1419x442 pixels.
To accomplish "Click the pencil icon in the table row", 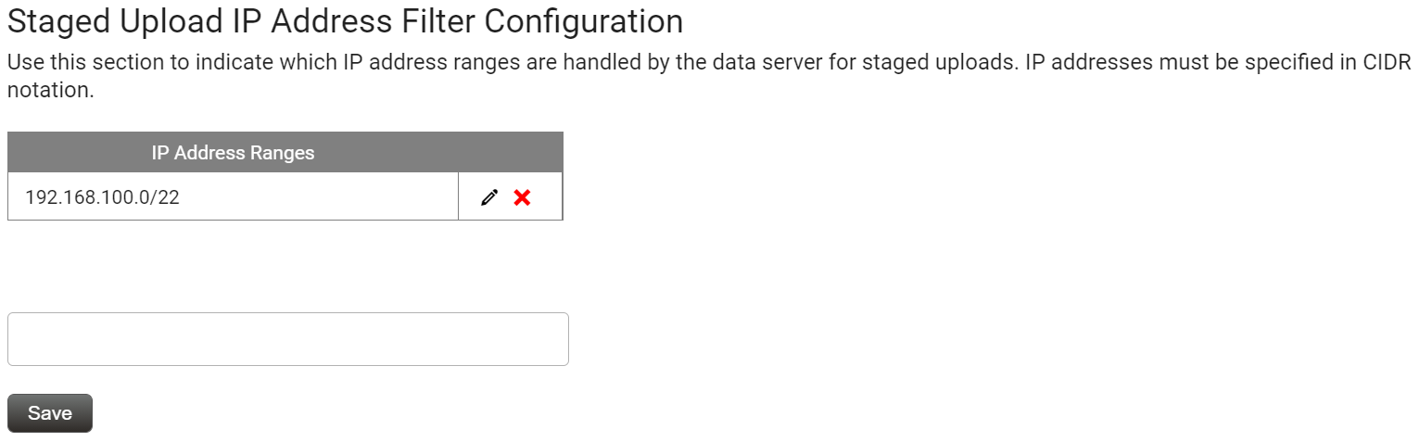I will click(x=489, y=196).
